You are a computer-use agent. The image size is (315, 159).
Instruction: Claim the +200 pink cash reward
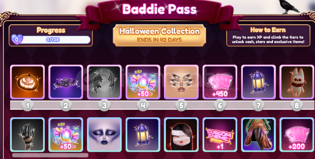point(297,135)
